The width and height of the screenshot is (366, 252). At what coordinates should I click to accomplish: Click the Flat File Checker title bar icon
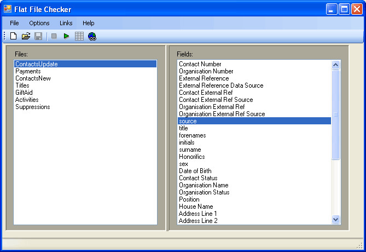pyautogui.click(x=8, y=9)
